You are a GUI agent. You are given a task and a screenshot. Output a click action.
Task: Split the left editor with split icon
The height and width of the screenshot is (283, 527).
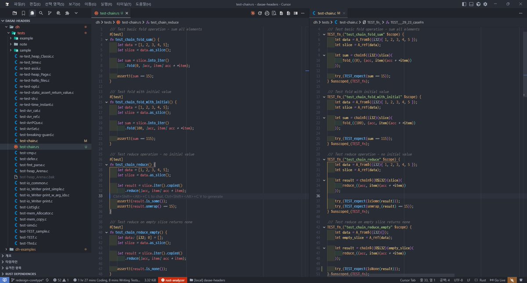tap(296, 13)
